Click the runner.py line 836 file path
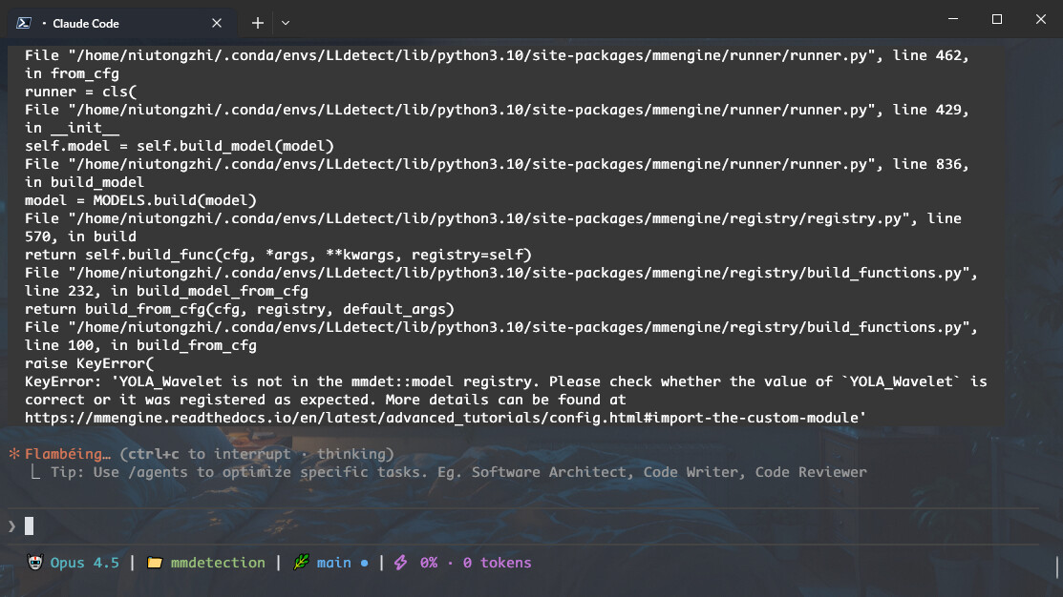The height and width of the screenshot is (597, 1063). click(497, 164)
